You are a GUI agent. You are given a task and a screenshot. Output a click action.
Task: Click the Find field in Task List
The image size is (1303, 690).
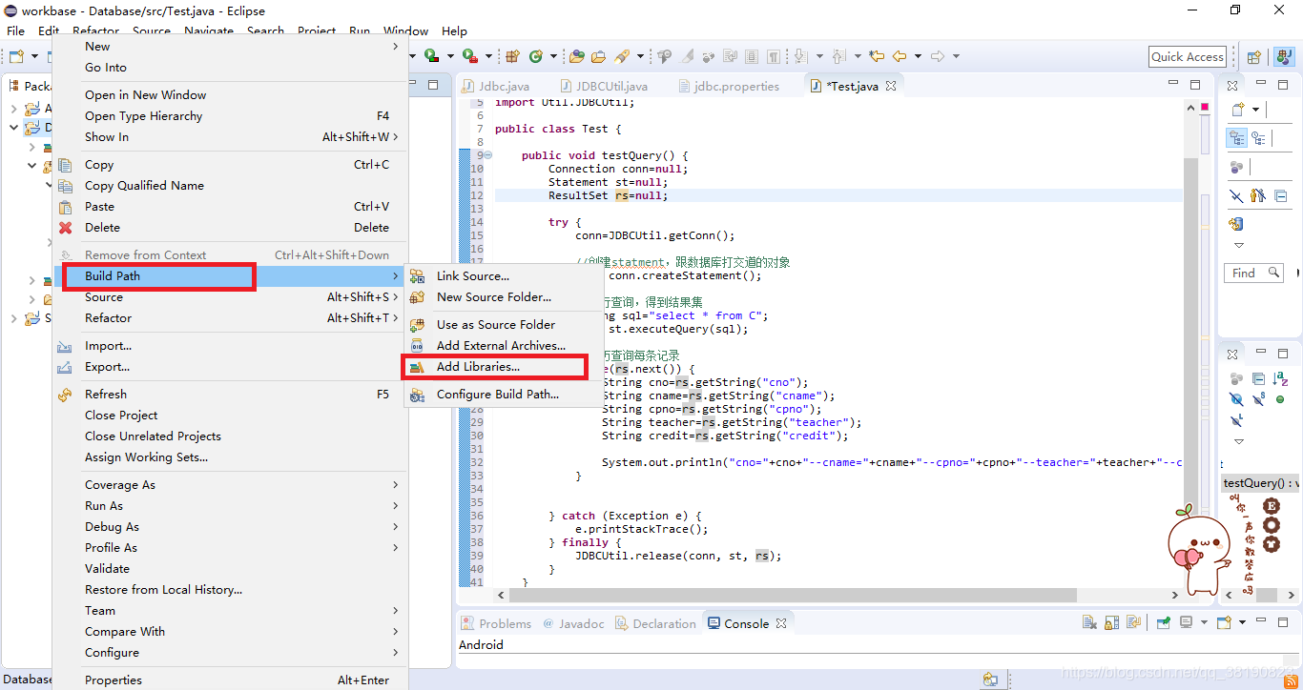pos(1253,273)
